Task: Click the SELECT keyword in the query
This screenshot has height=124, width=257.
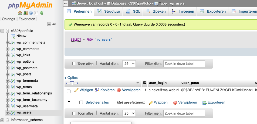Action: tap(76, 40)
